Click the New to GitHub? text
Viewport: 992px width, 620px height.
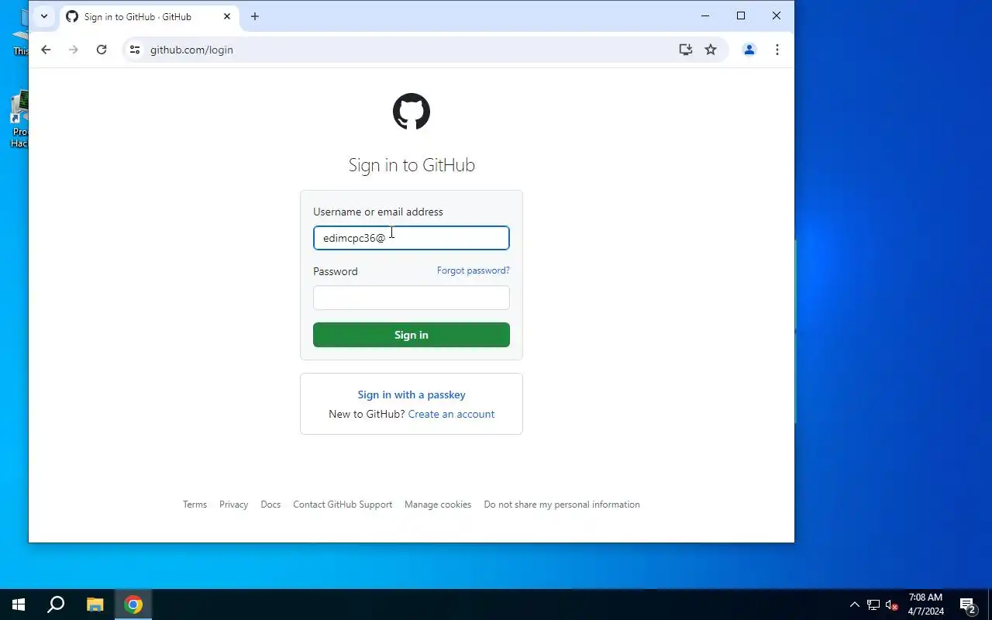367,414
